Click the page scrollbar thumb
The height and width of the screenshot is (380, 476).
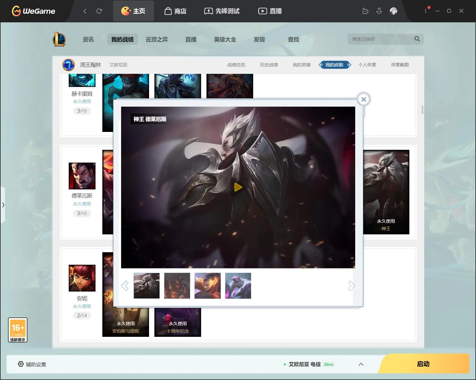tap(422, 110)
